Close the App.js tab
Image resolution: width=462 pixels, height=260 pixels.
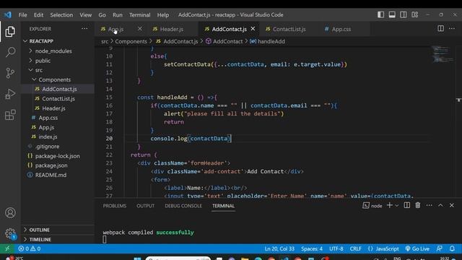point(139,29)
